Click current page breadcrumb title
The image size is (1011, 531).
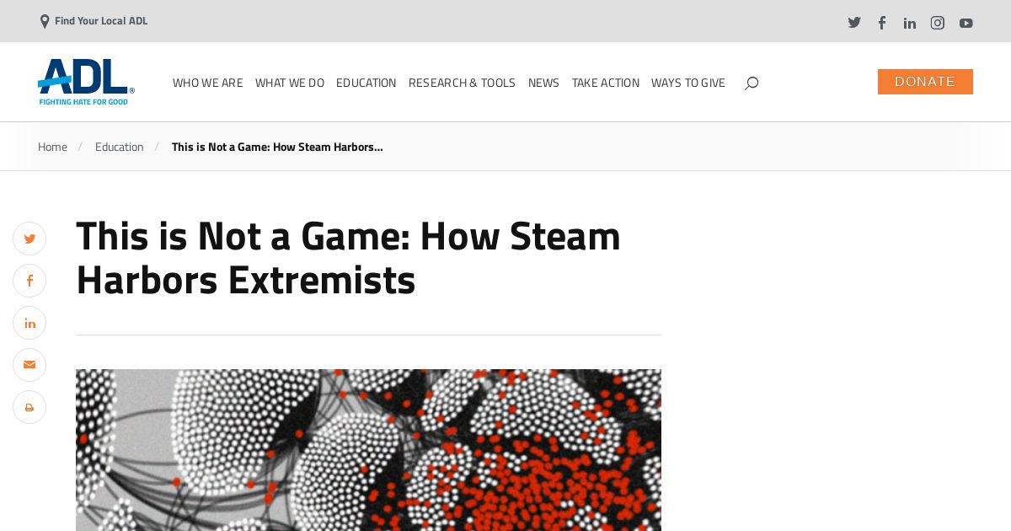(277, 147)
